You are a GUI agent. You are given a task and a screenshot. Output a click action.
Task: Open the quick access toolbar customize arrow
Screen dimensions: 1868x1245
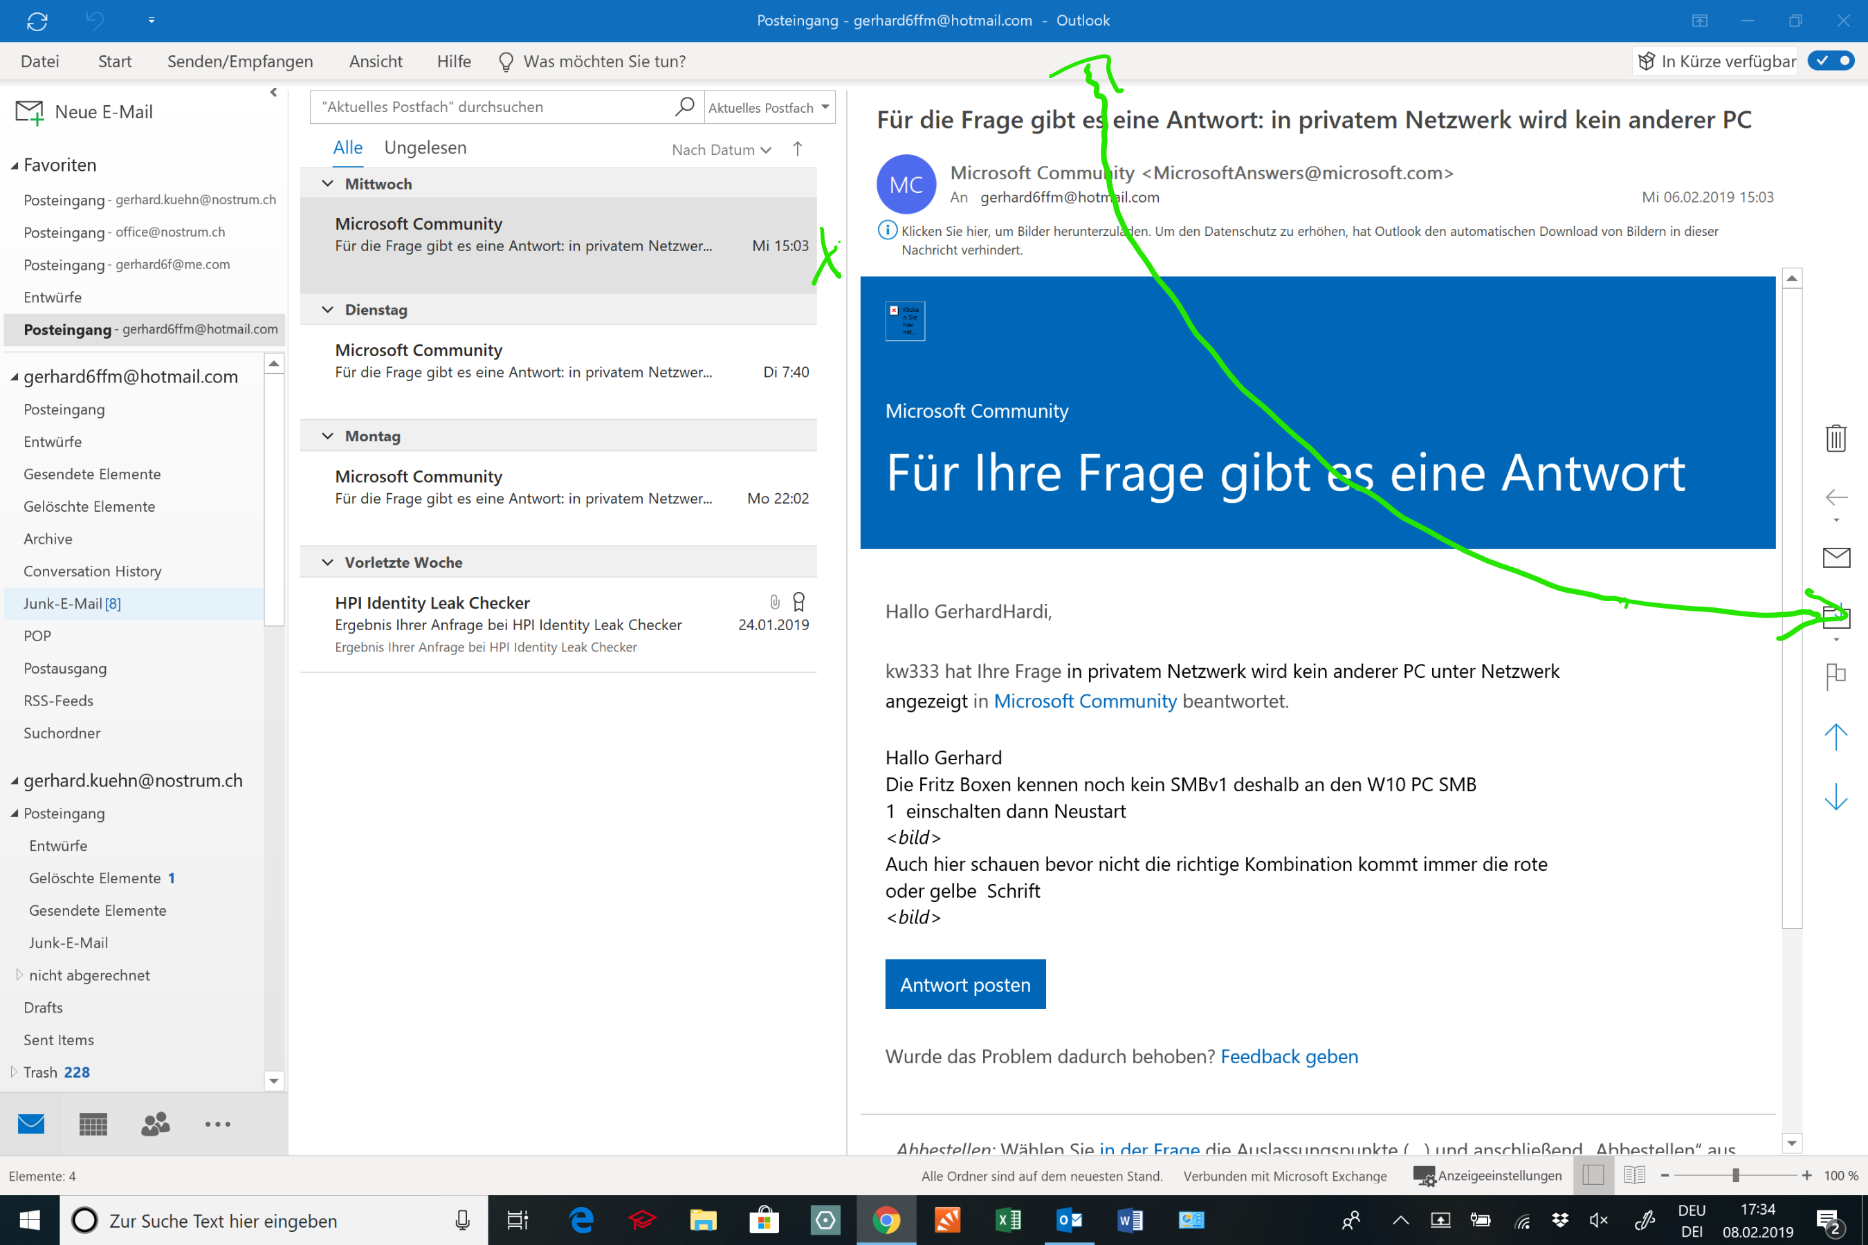[x=151, y=21]
